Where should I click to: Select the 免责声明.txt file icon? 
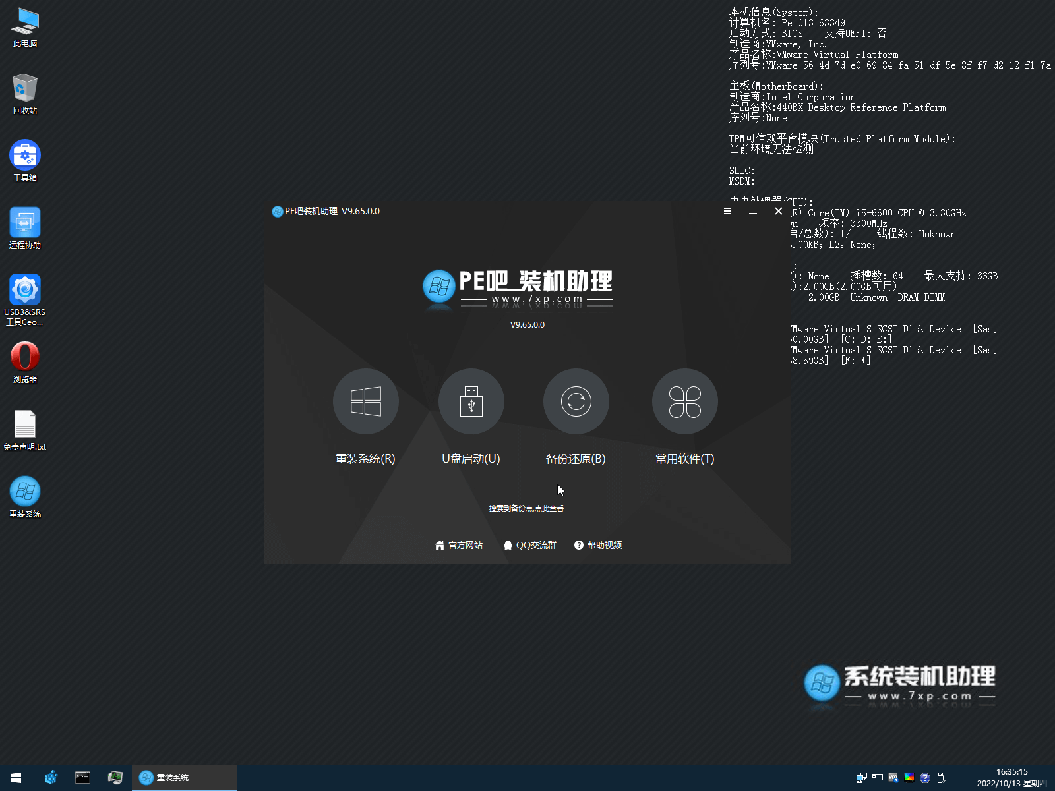(x=25, y=430)
